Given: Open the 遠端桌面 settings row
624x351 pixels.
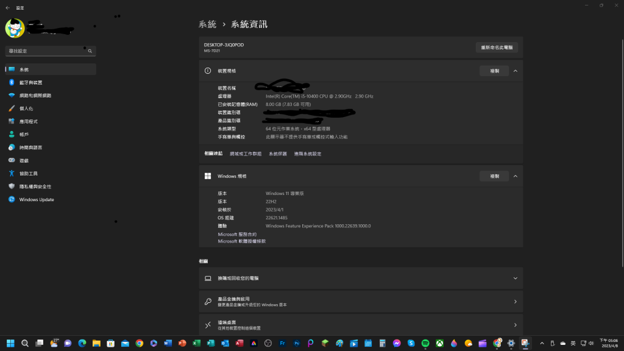Looking at the screenshot, I should click(x=361, y=325).
